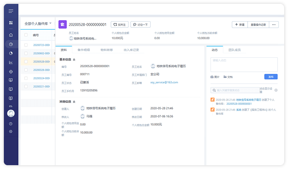Click the purple record icon beside 20200528-0000000001
The width and height of the screenshot is (288, 169).
click(63, 25)
